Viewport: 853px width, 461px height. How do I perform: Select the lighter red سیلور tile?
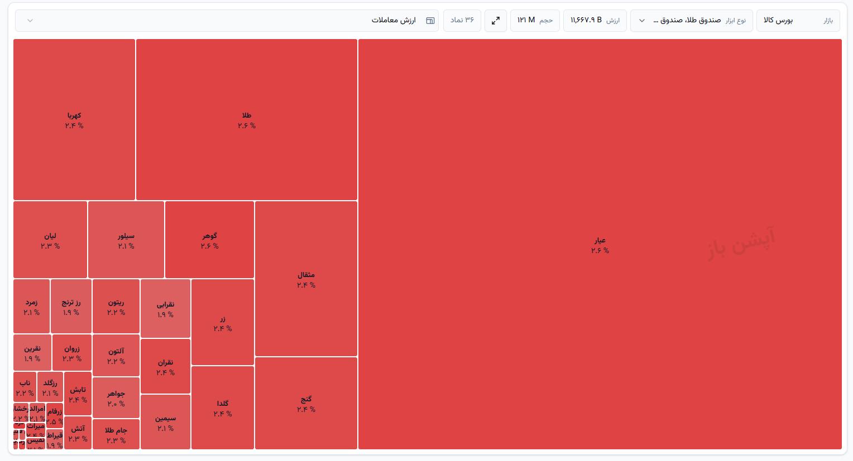click(126, 240)
